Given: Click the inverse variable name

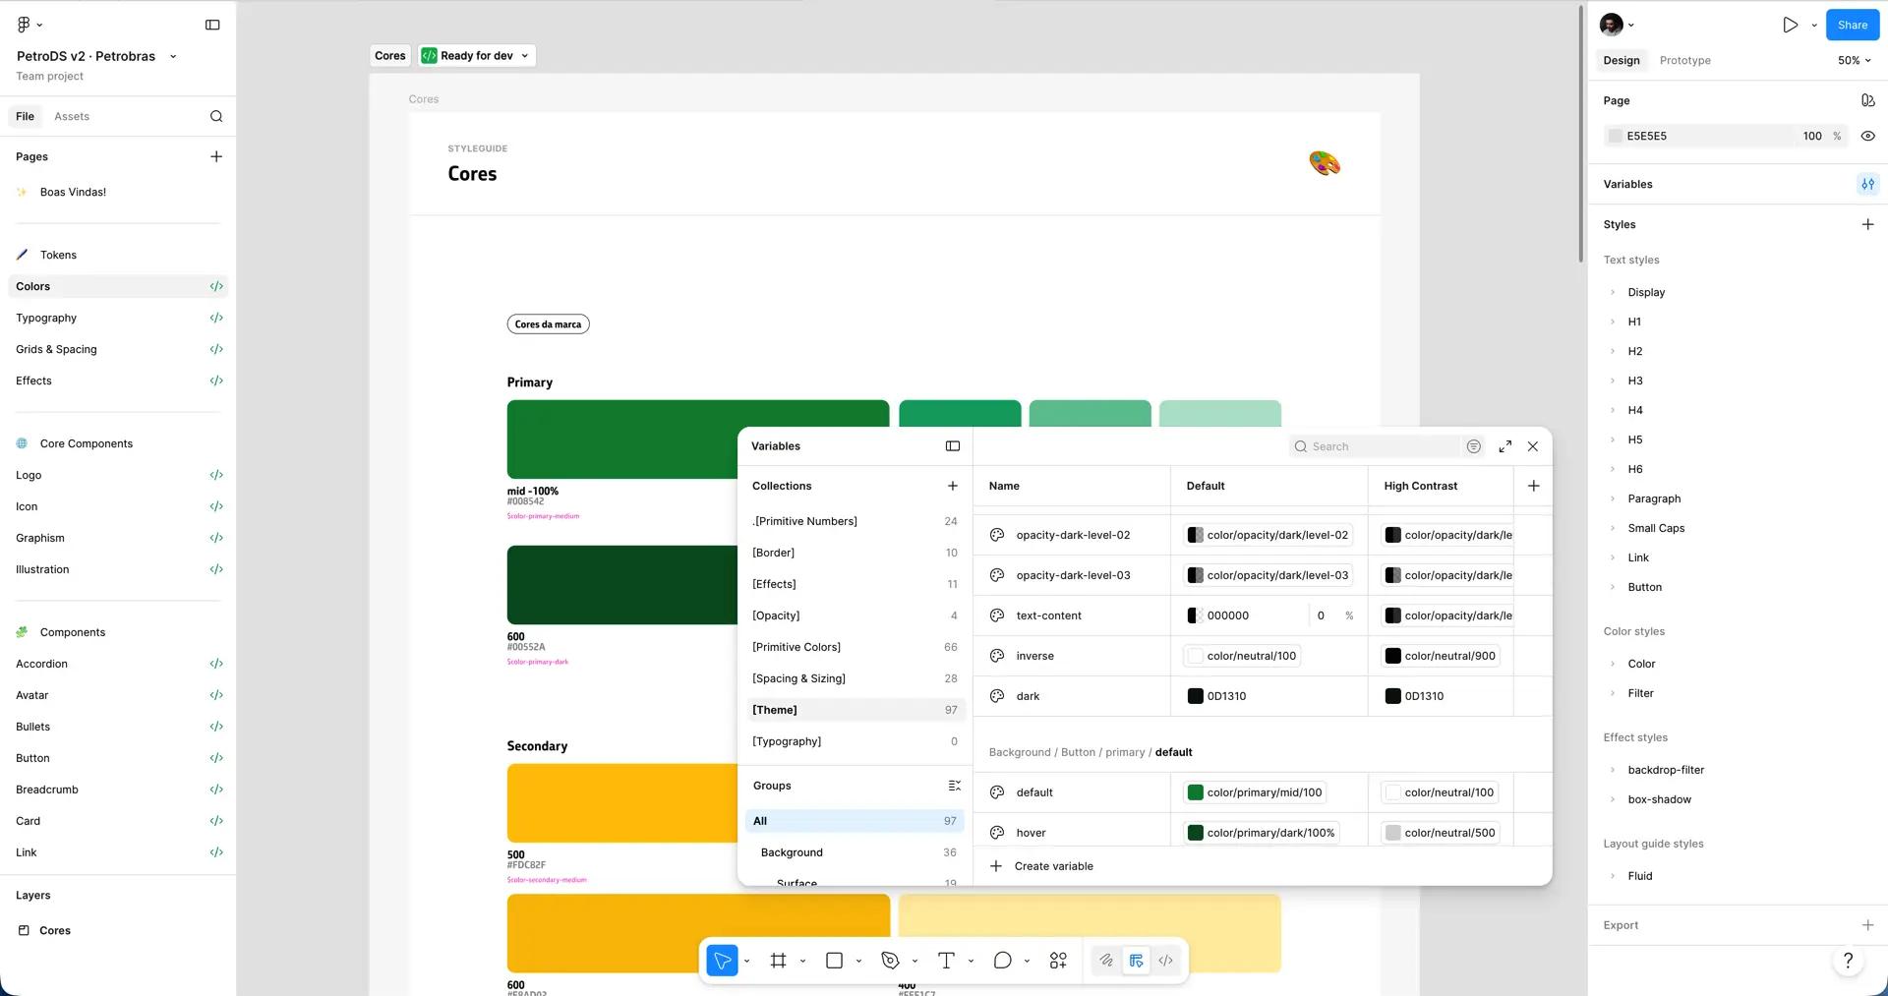Looking at the screenshot, I should [x=1034, y=656].
